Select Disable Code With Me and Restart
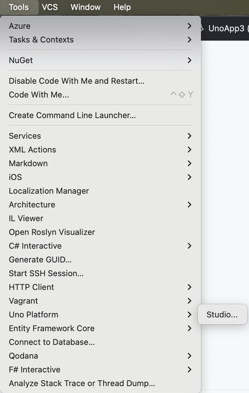This screenshot has height=393, width=249. [76, 81]
